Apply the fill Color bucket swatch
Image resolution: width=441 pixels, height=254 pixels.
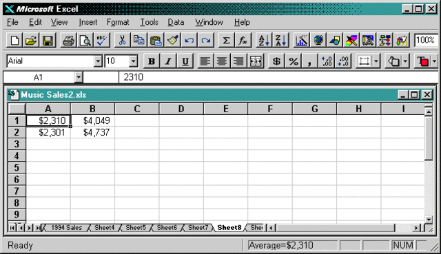tap(393, 61)
